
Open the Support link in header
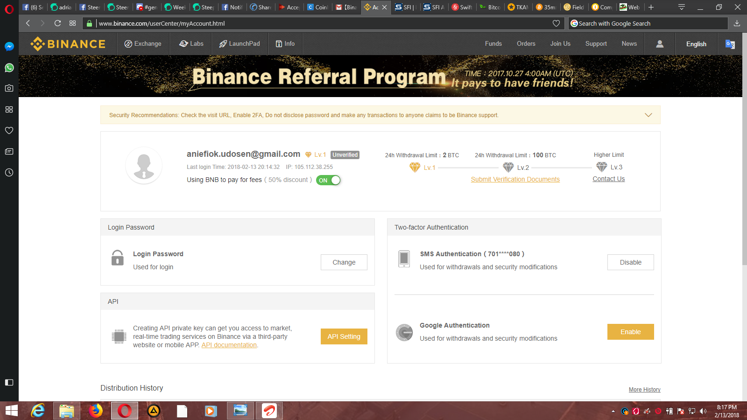[x=596, y=44]
